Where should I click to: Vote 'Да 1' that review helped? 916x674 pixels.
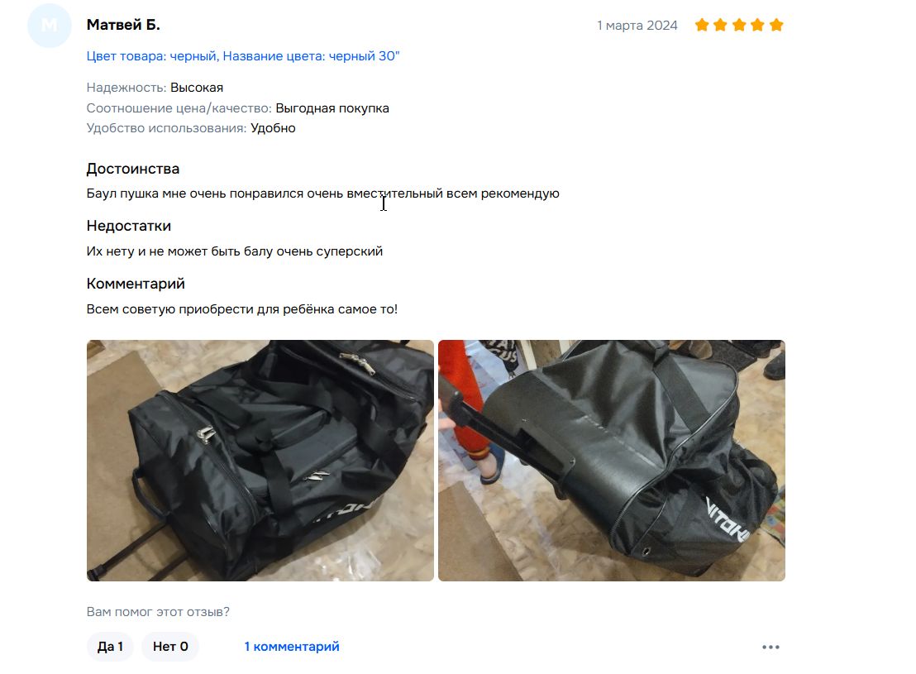[110, 647]
